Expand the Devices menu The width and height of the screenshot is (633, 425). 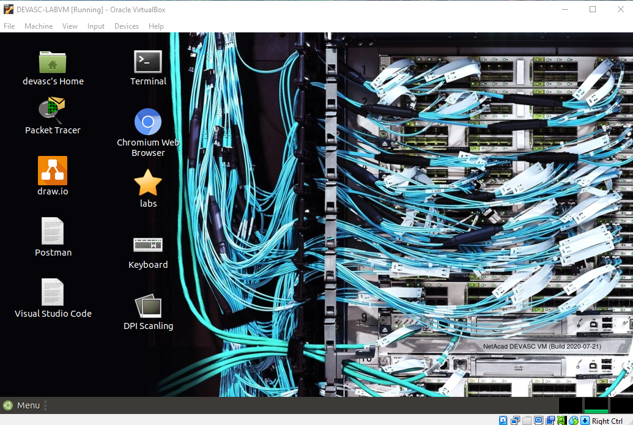(x=127, y=26)
